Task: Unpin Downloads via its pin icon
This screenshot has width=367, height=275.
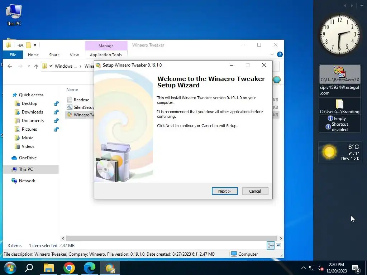Action: point(56,112)
